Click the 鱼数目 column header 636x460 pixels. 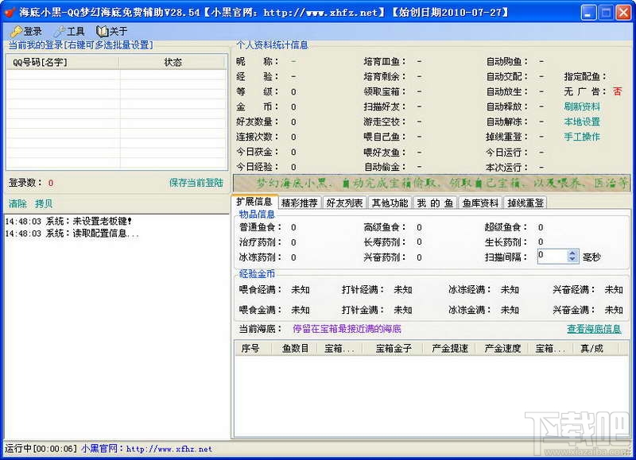click(x=295, y=348)
